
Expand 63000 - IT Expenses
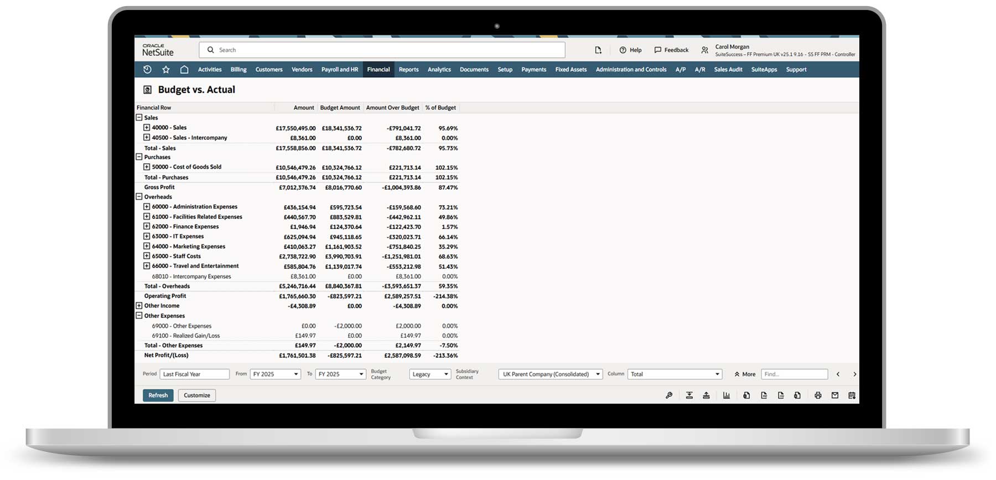147,236
